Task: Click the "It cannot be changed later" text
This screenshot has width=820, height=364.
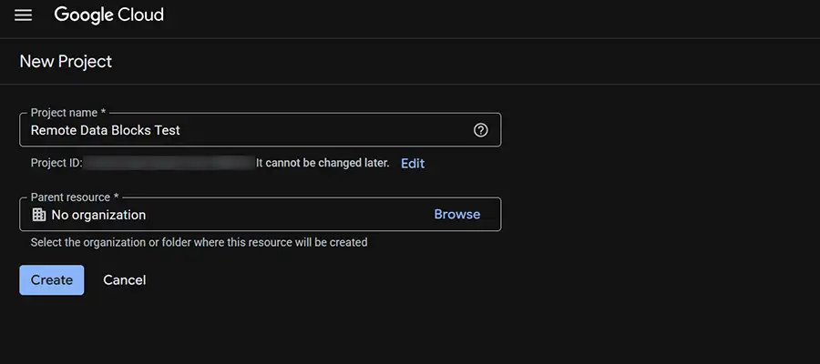Action: pos(323,163)
